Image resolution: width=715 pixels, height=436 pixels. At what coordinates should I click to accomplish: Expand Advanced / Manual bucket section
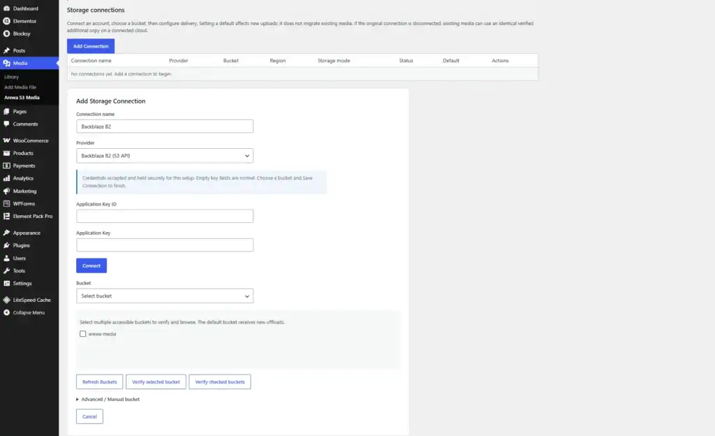point(108,399)
